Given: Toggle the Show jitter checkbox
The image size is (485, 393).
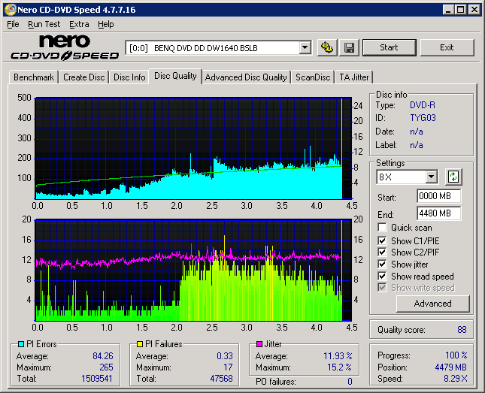Looking at the screenshot, I should tap(383, 265).
